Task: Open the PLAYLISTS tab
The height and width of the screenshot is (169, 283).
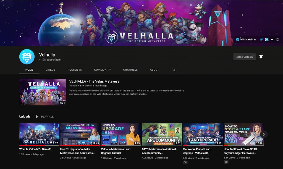Action: [x=75, y=70]
